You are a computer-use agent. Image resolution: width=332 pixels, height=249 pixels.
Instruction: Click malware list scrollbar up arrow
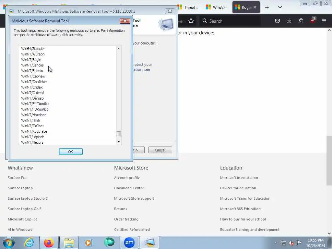(119, 49)
